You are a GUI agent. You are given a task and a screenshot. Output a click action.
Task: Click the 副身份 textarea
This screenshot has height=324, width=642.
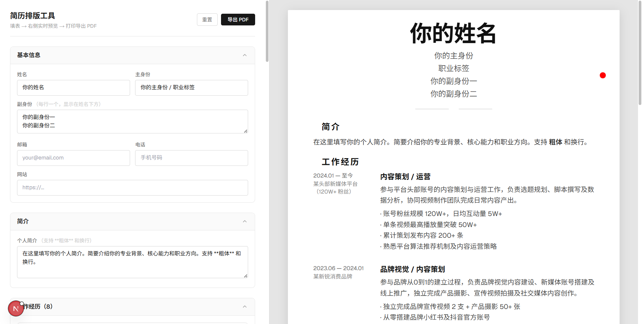pos(132,121)
